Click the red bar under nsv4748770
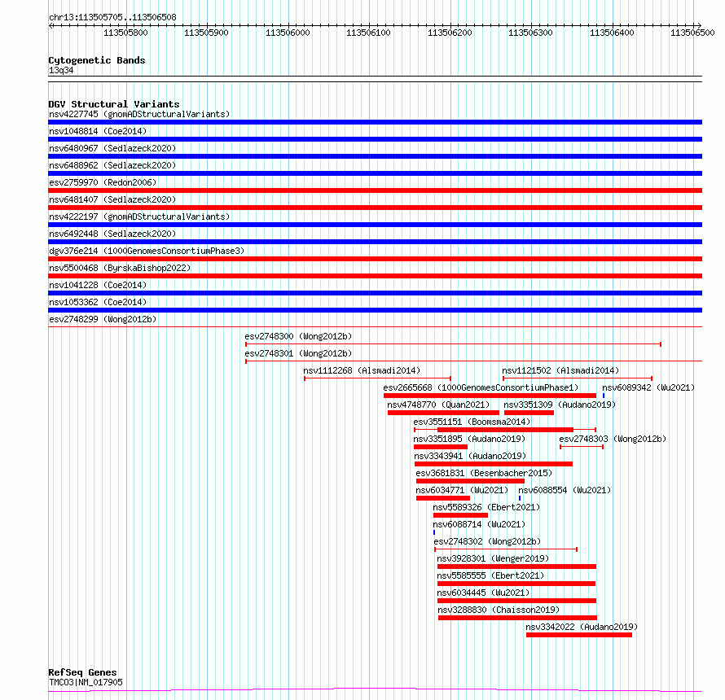725x700 pixels. [443, 413]
